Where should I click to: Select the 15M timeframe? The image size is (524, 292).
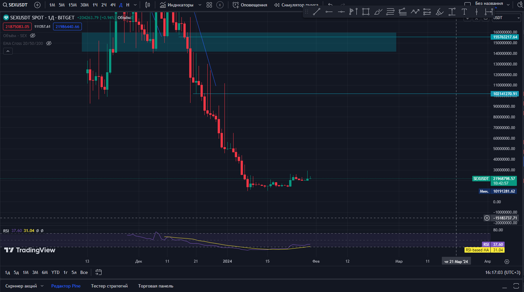(72, 5)
